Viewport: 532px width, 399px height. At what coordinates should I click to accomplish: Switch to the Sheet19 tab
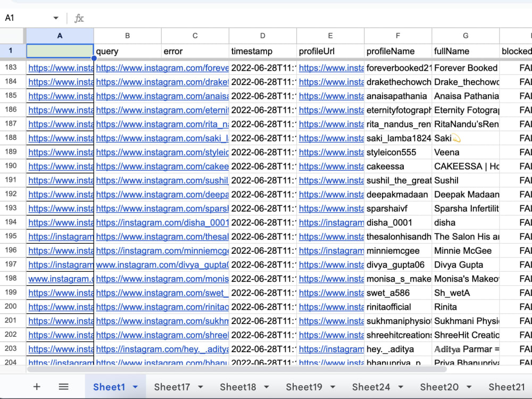pos(304,387)
